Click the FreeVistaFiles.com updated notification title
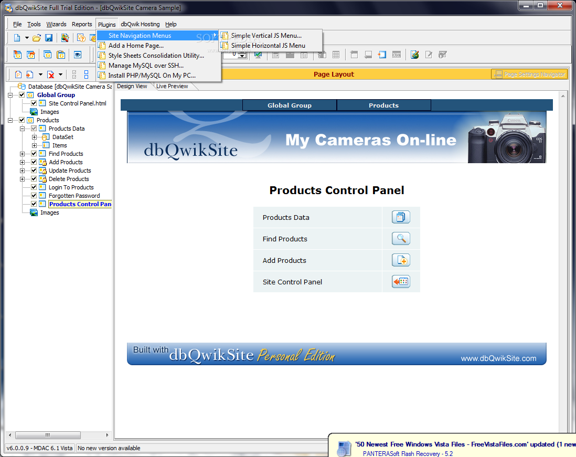Image resolution: width=576 pixels, height=457 pixels. tap(465, 444)
